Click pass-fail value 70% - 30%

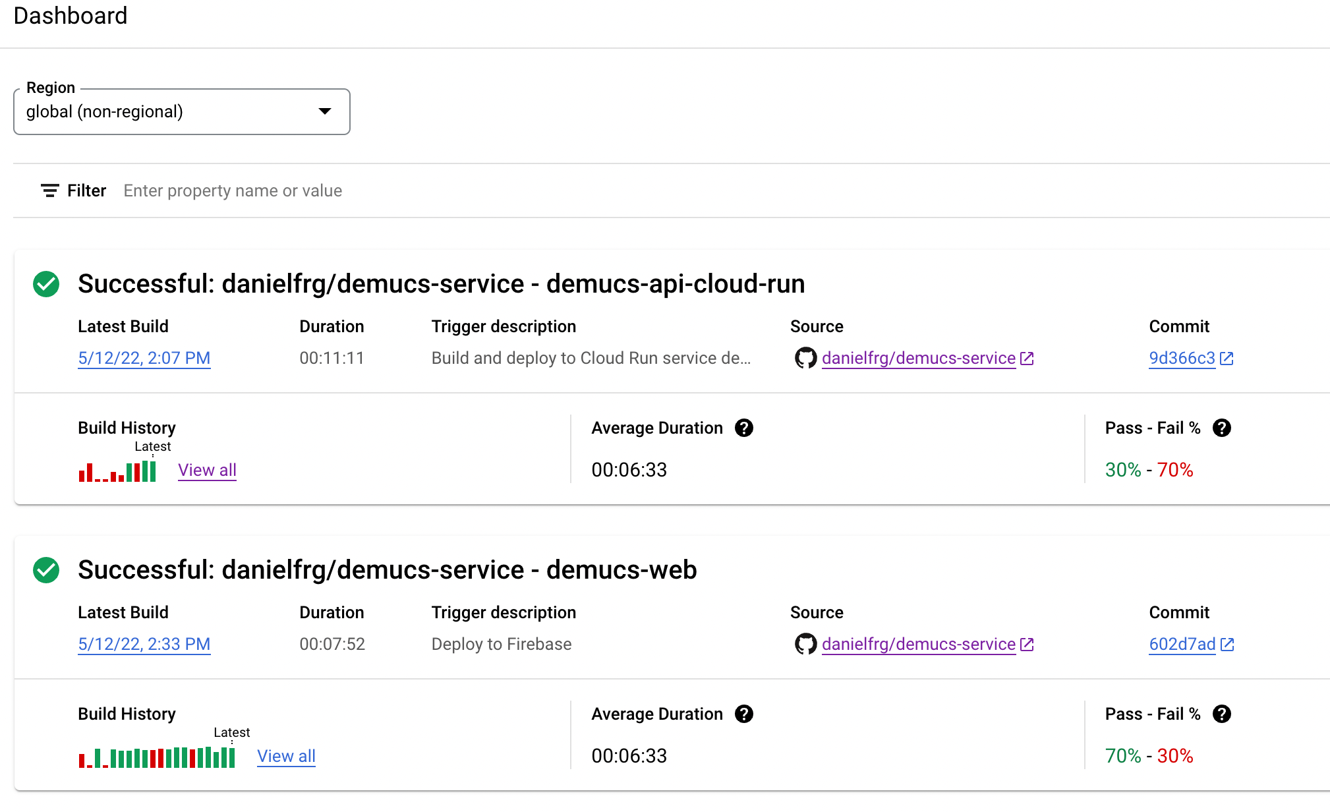click(1149, 756)
